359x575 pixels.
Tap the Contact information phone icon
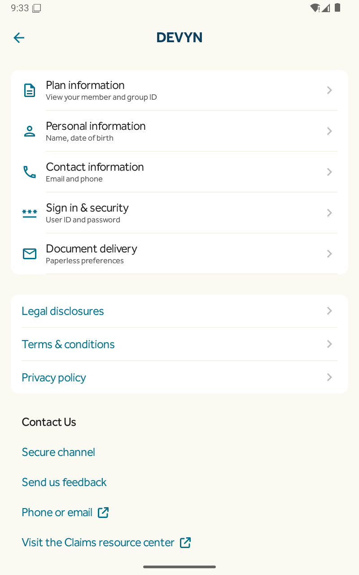(30, 172)
